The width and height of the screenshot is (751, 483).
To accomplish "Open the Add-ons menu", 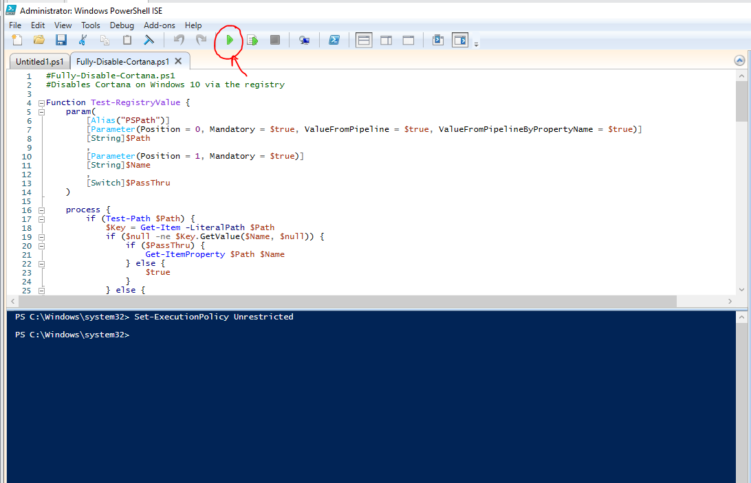I will coord(160,25).
